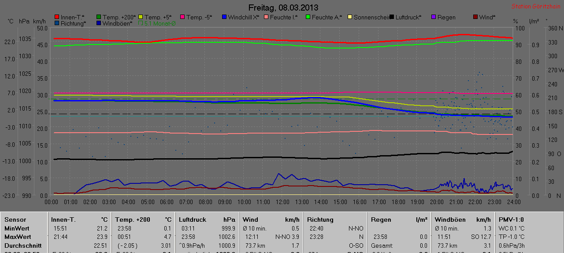
Task: Click the yellow-green Temp. +5 legend swatch
Action: (x=141, y=17)
